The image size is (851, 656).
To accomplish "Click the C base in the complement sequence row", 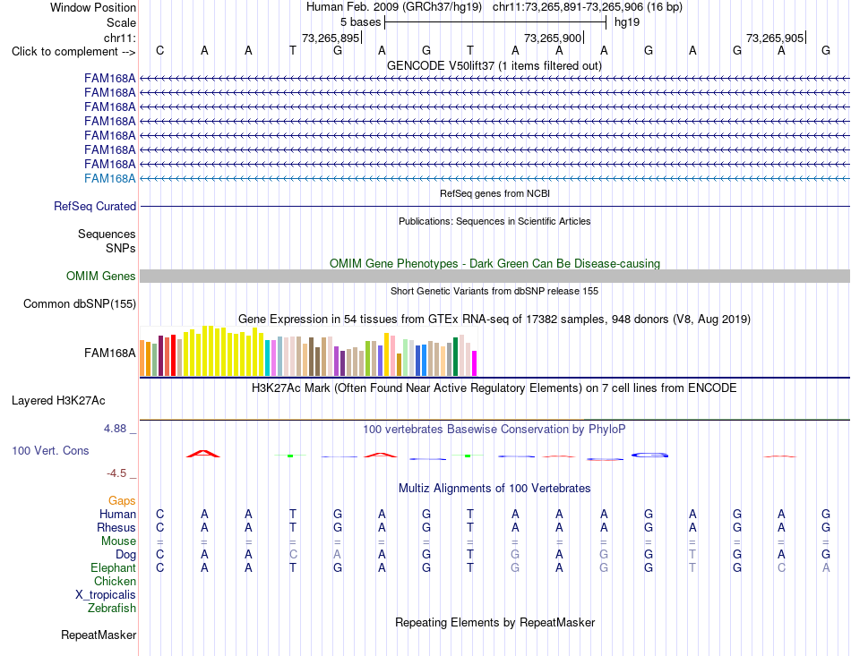I will [x=159, y=50].
